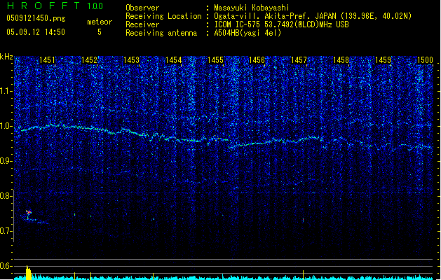
Task: Click the 1.0 kHz frequency label
Action: coord(6,127)
